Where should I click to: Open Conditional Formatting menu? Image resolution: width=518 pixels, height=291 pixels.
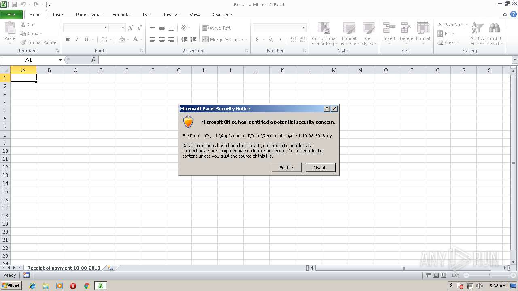tap(324, 34)
